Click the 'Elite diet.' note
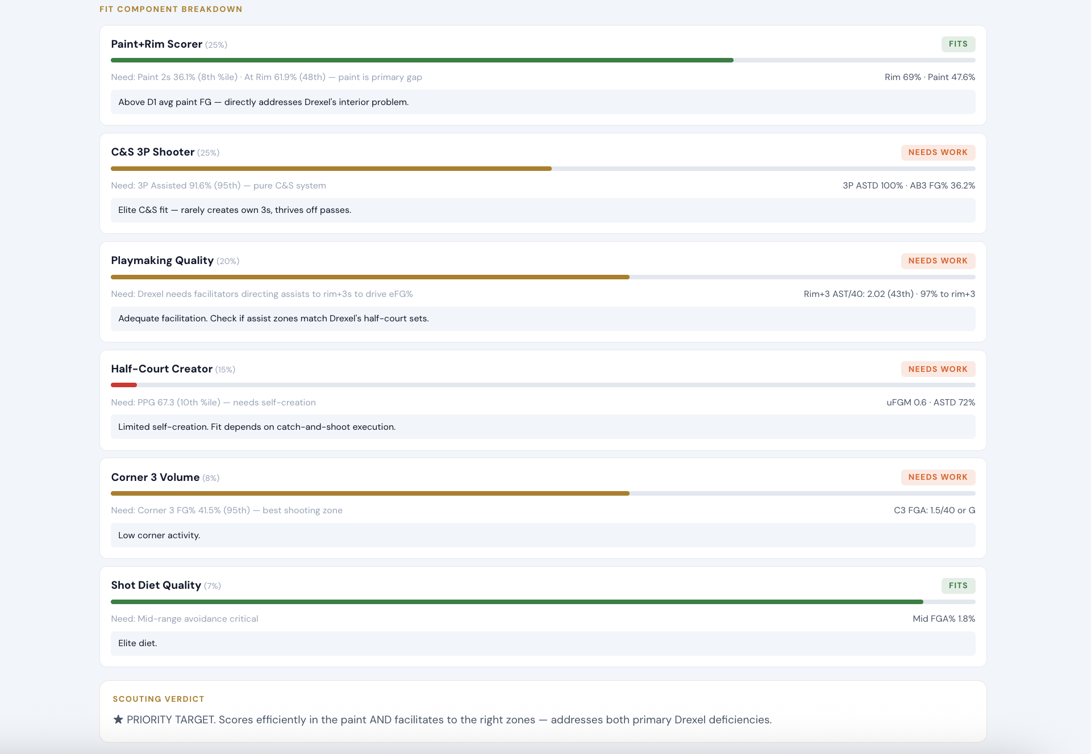Screen dimensions: 1091x754 543,643
